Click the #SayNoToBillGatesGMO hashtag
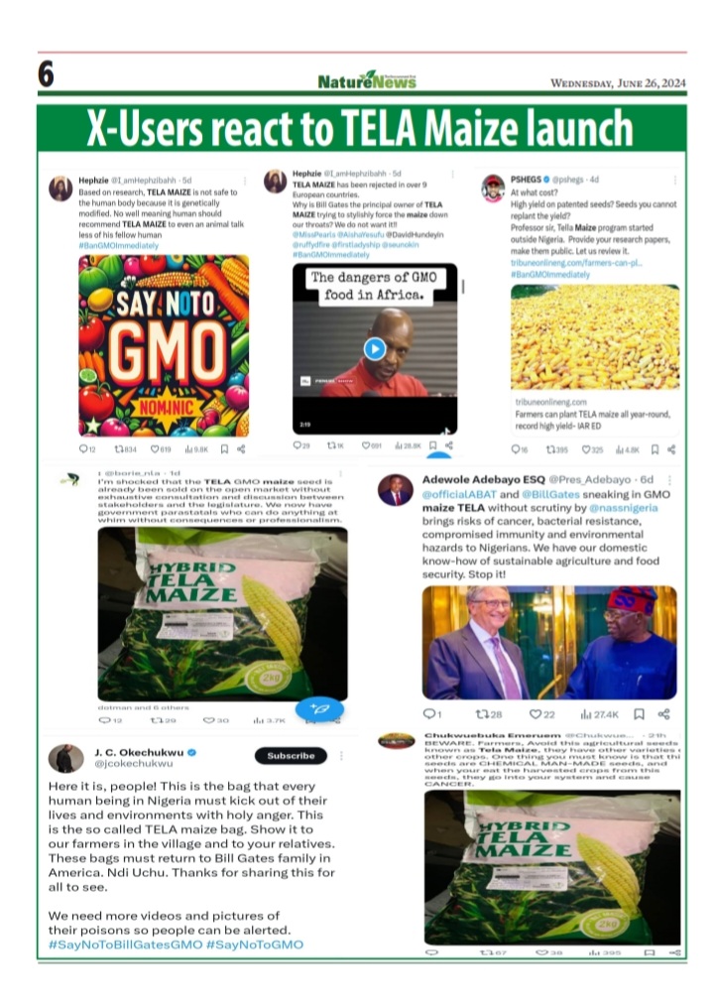Image resolution: width=714 pixels, height=1005 pixels. (126, 944)
